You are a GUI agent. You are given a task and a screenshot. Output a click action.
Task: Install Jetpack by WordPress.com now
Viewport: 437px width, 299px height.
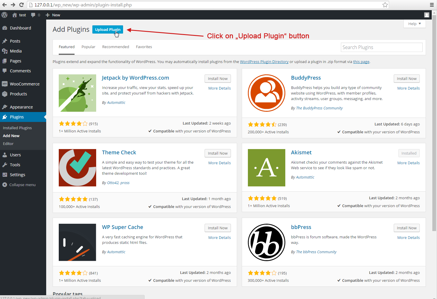[218, 78]
